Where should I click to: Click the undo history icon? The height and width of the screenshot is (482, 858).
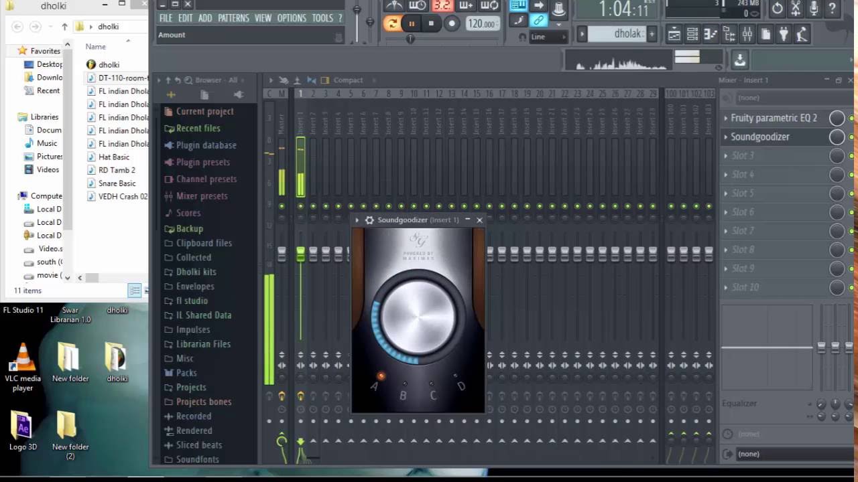777,9
